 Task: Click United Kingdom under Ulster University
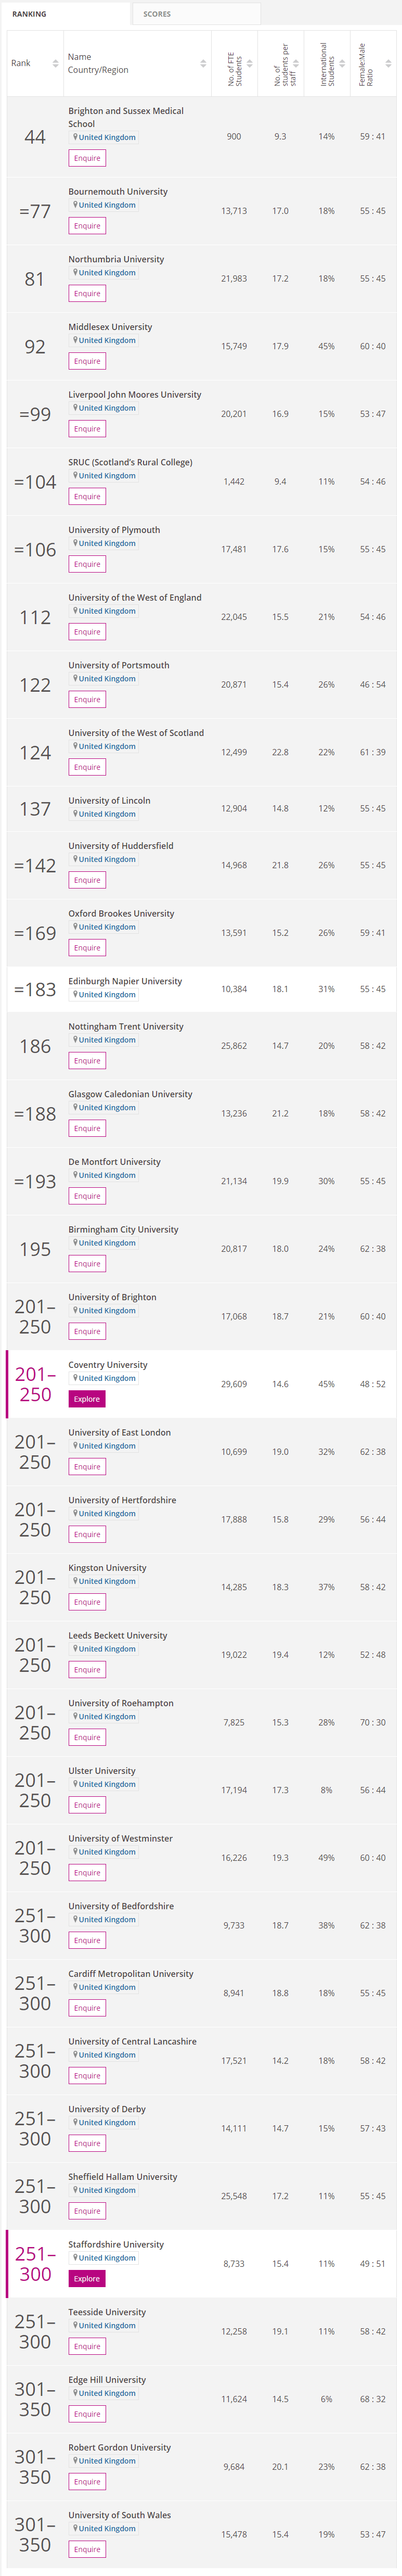click(107, 1784)
